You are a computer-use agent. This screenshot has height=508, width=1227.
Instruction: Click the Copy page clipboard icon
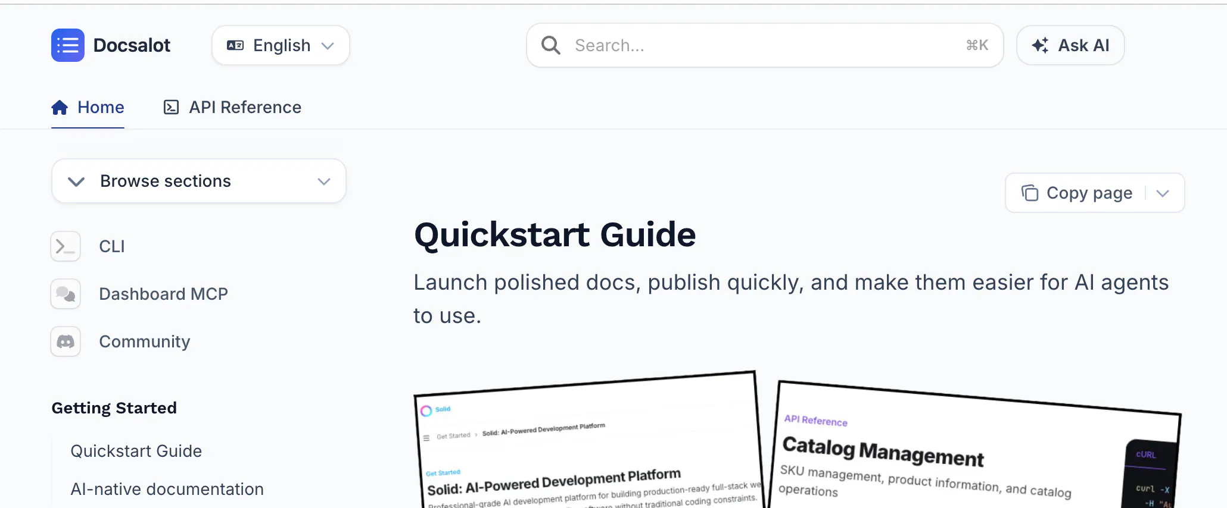pyautogui.click(x=1030, y=193)
